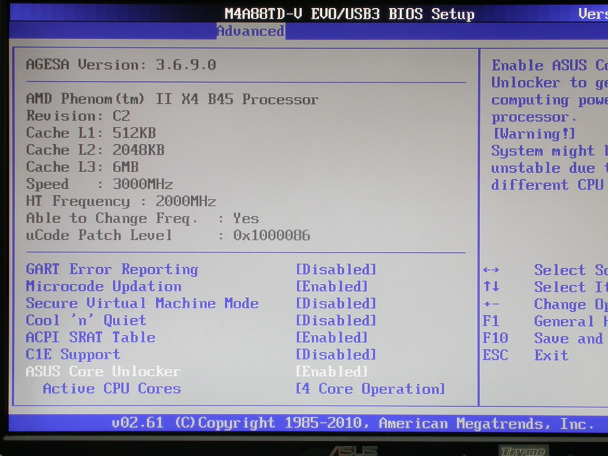Click the uCode Patch Level label
The height and width of the screenshot is (456, 608).
[99, 235]
